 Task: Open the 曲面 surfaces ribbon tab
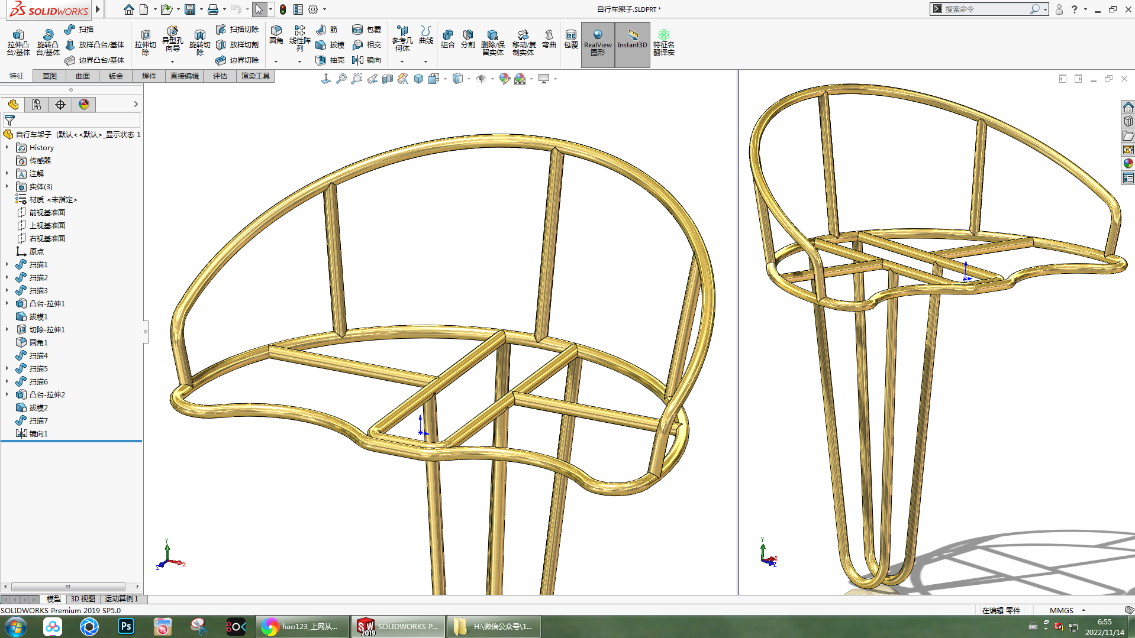(83, 76)
